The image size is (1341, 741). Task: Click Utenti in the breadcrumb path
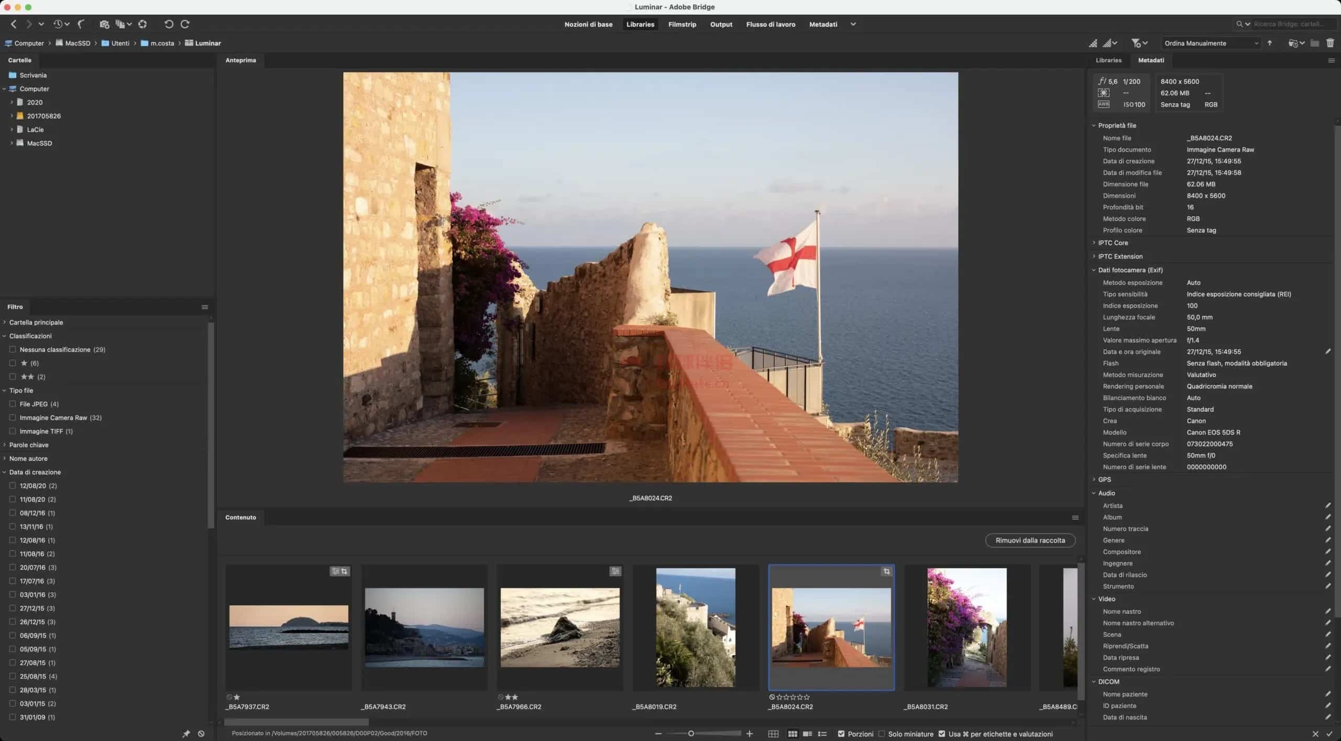click(x=120, y=43)
